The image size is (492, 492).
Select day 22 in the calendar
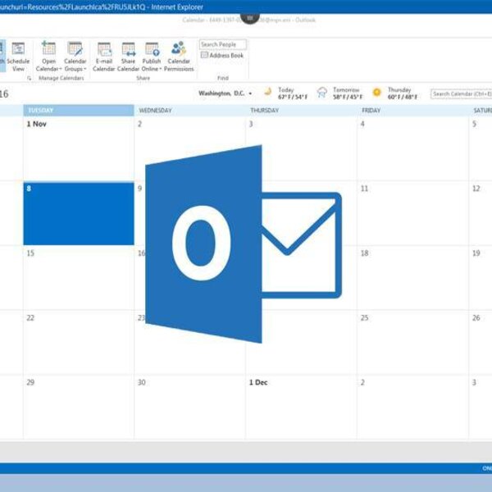(79, 343)
